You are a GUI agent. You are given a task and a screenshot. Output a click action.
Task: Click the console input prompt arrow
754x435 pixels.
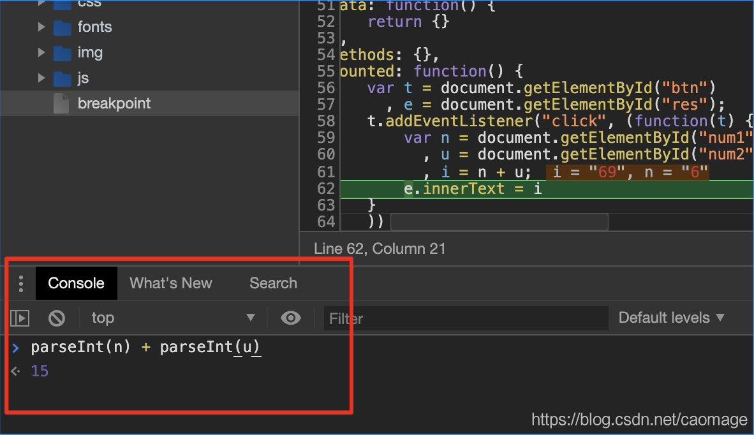click(x=16, y=348)
